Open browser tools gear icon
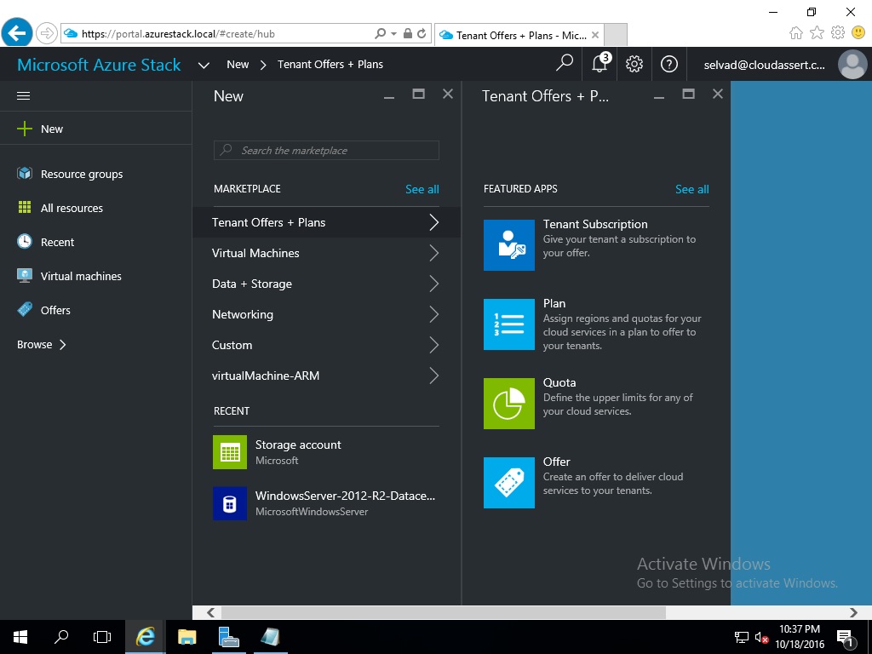 pyautogui.click(x=838, y=33)
